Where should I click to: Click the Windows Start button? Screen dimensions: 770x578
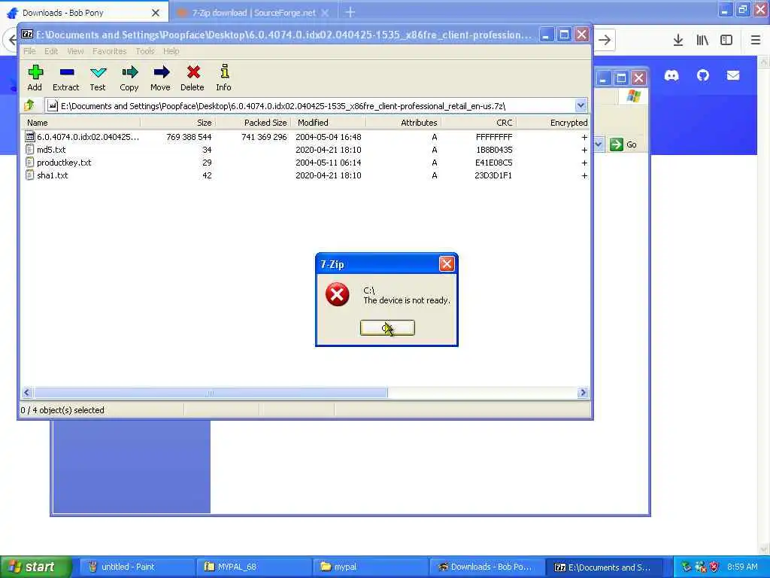point(35,567)
